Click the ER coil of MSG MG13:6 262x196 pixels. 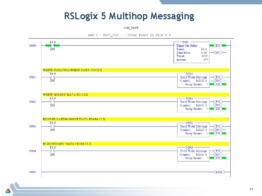tap(218, 158)
